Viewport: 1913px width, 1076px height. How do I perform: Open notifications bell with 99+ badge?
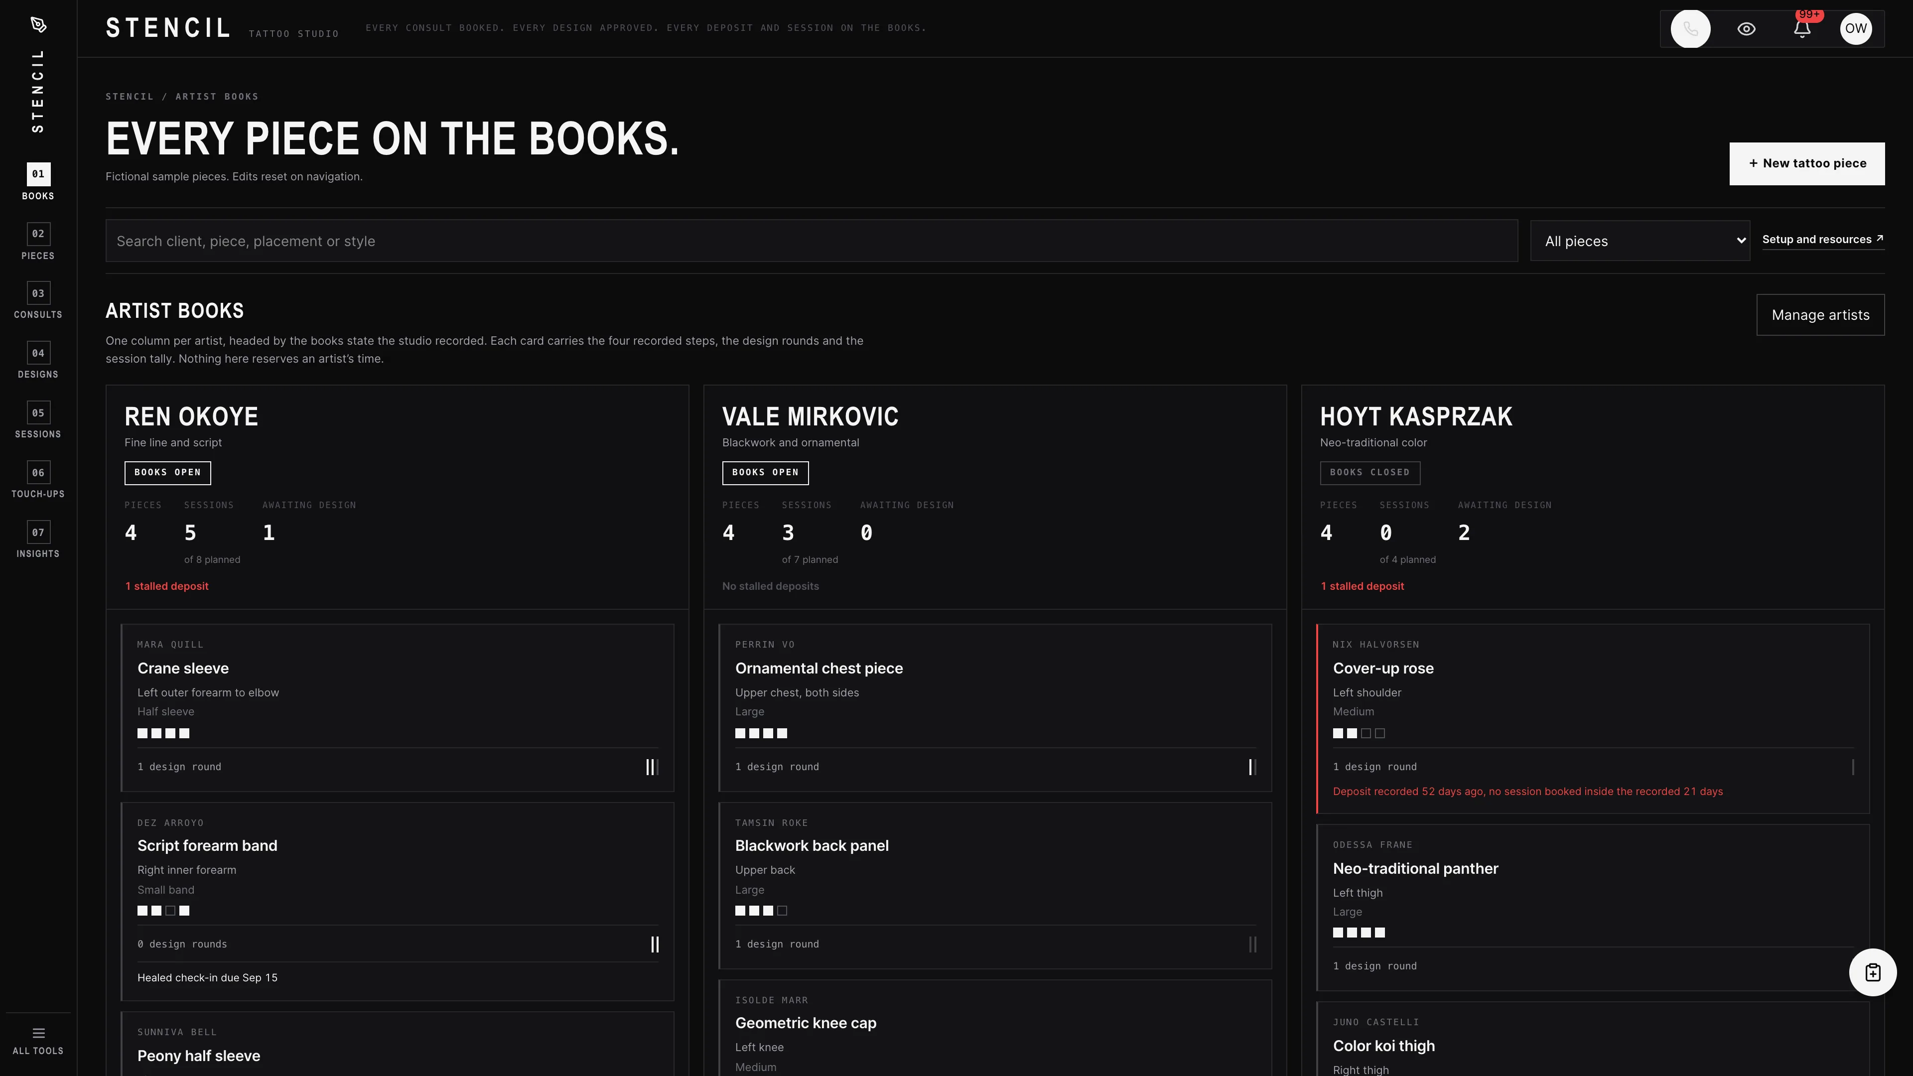pyautogui.click(x=1801, y=29)
